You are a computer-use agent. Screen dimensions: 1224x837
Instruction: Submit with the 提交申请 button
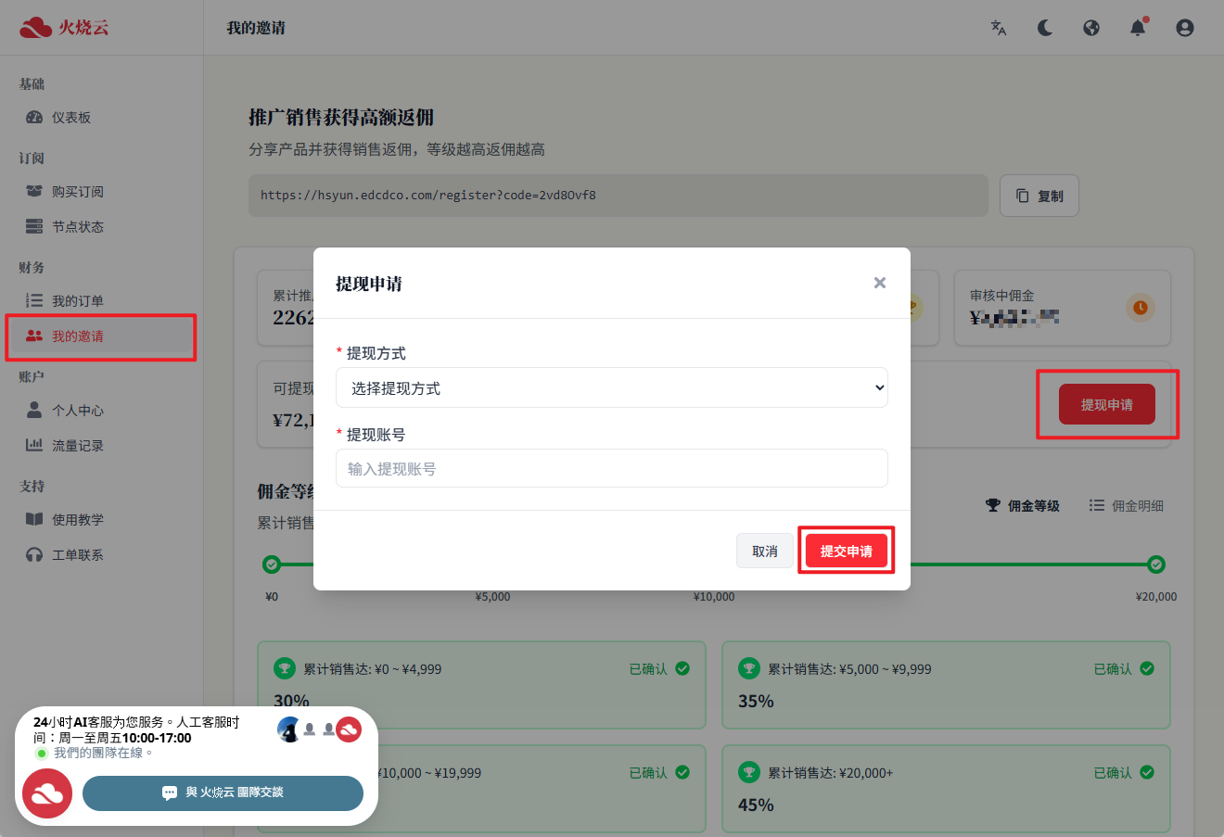[846, 552]
